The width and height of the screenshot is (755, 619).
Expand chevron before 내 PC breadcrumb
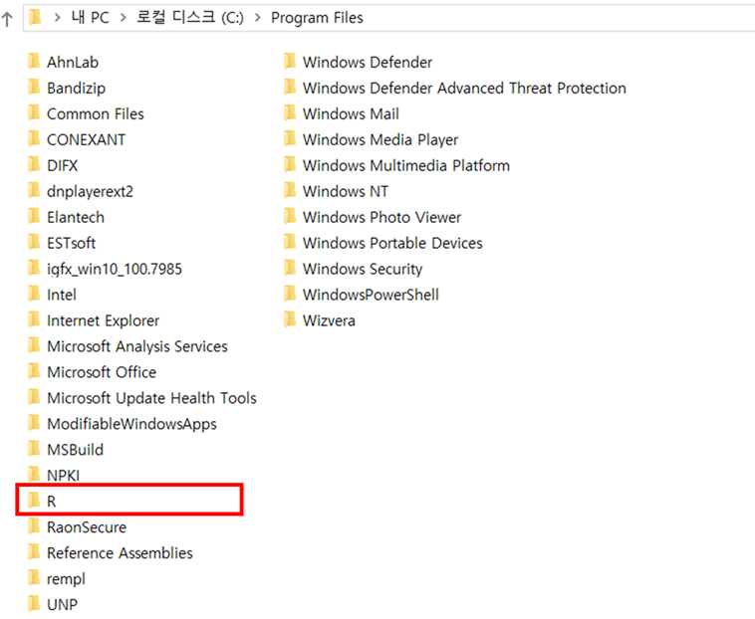[58, 18]
